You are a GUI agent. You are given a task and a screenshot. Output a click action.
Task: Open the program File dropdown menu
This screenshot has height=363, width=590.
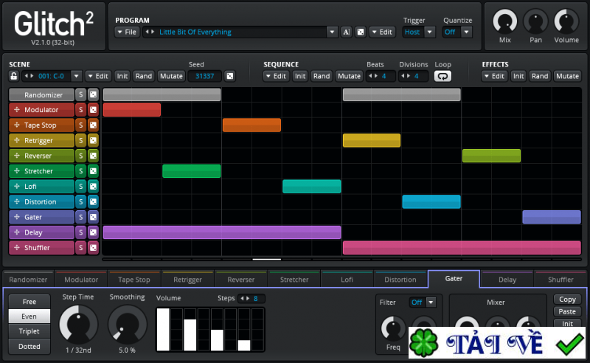coord(127,32)
